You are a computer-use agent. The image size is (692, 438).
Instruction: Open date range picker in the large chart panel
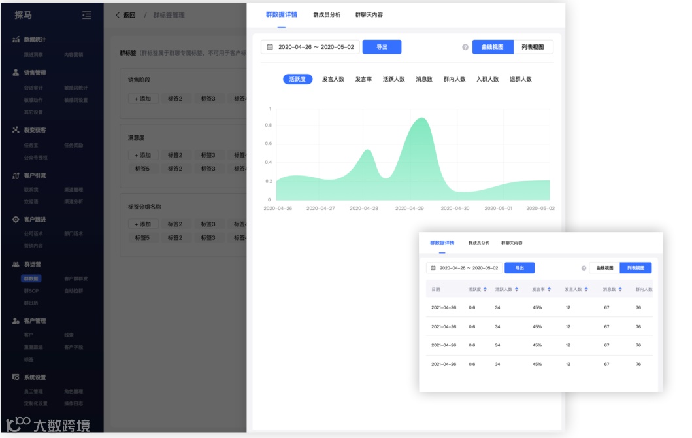310,47
